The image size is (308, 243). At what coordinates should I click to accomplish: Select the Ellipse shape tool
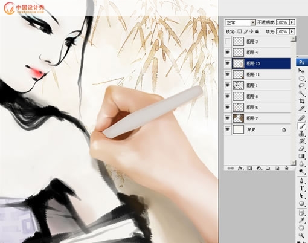click(301, 204)
